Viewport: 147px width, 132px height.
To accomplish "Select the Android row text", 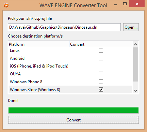I will (x=17, y=58).
